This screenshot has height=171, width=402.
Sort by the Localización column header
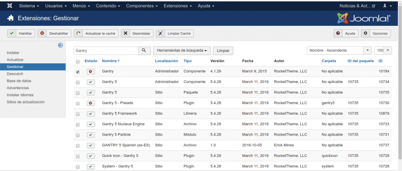point(166,61)
